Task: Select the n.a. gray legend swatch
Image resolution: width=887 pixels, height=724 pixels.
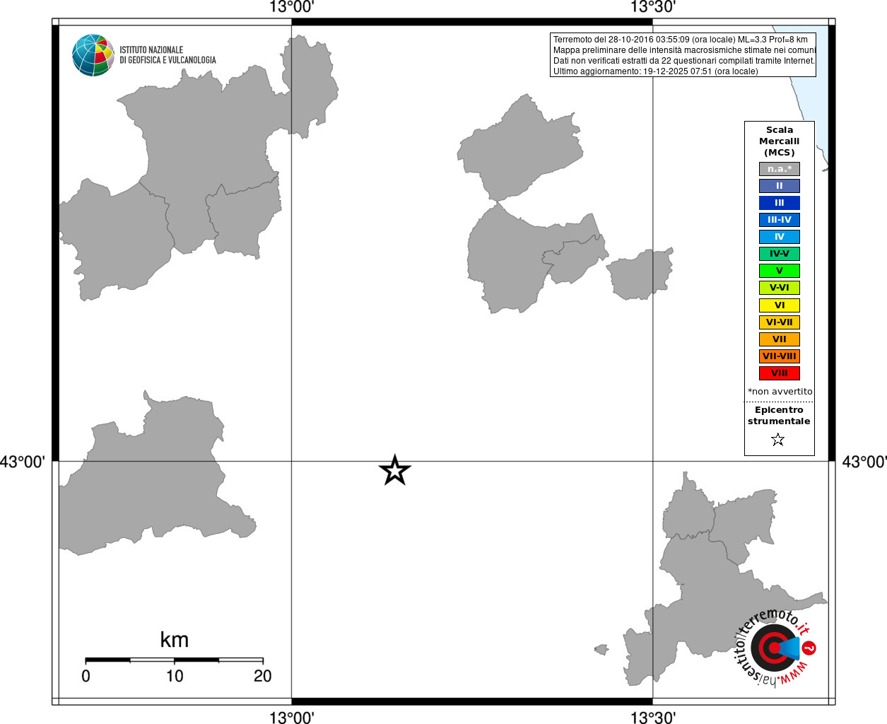Action: coord(780,169)
